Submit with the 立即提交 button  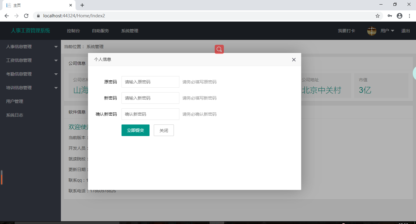[136, 130]
